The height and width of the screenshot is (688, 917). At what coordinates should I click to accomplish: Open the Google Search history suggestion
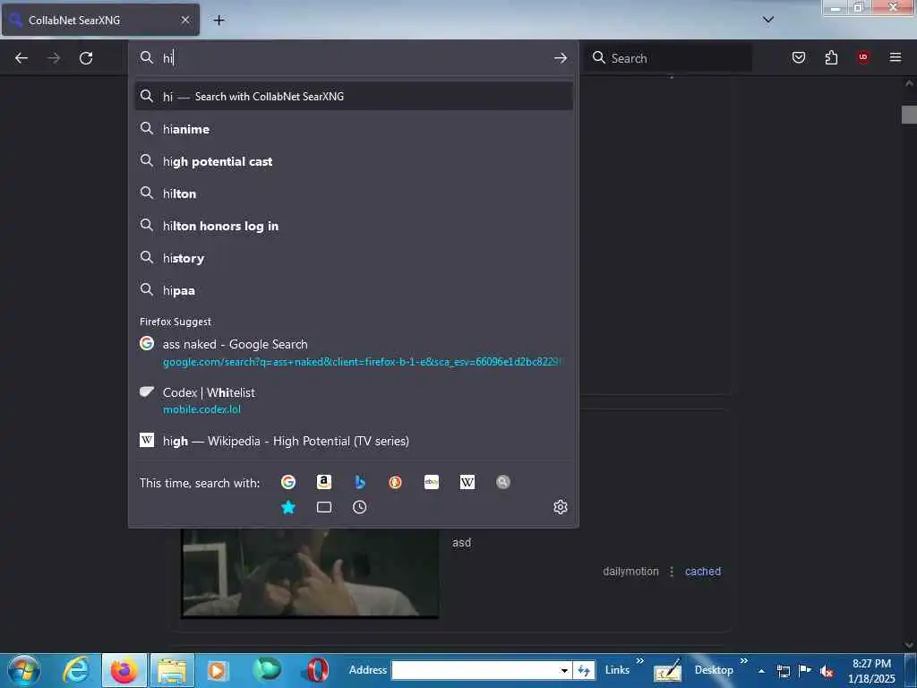353,352
